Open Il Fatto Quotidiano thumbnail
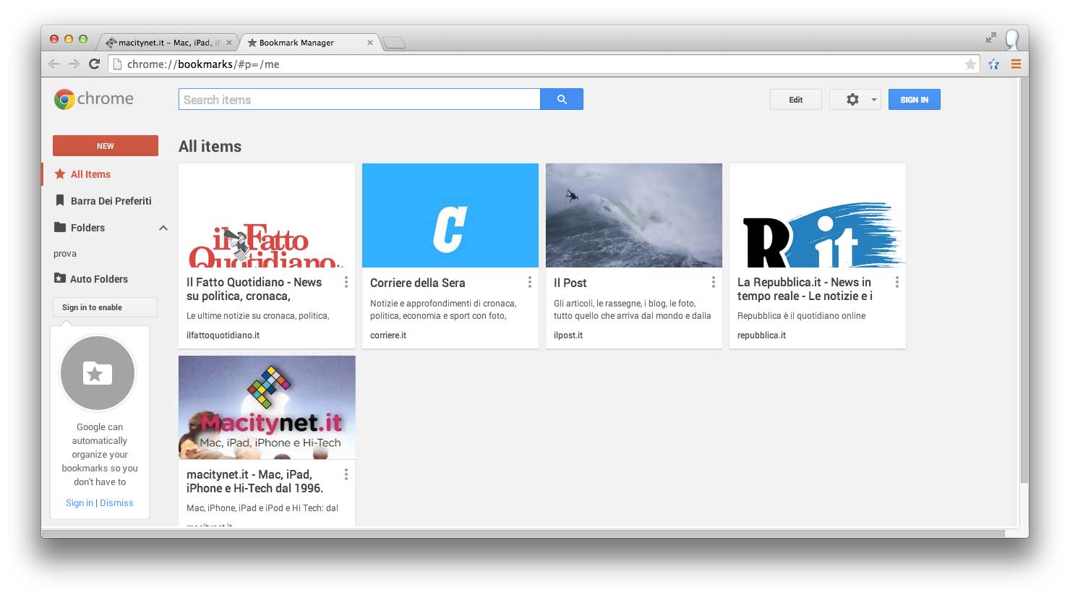Screen dimensions: 1070x595 click(267, 215)
